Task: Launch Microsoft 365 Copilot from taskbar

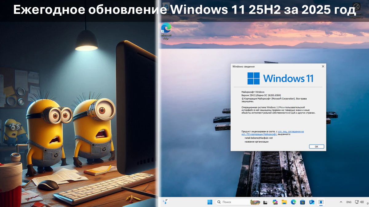Action: click(275, 202)
